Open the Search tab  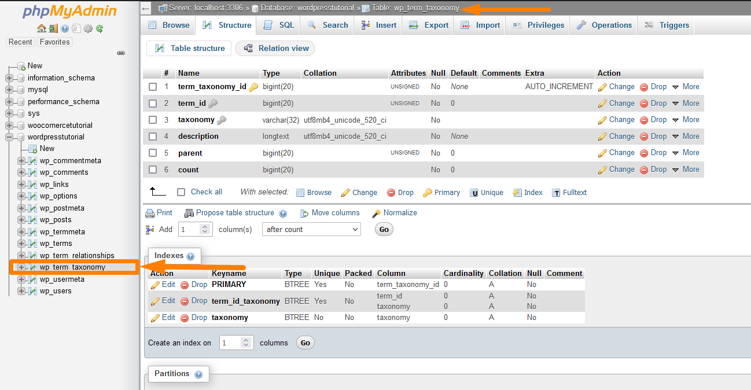pyautogui.click(x=328, y=25)
